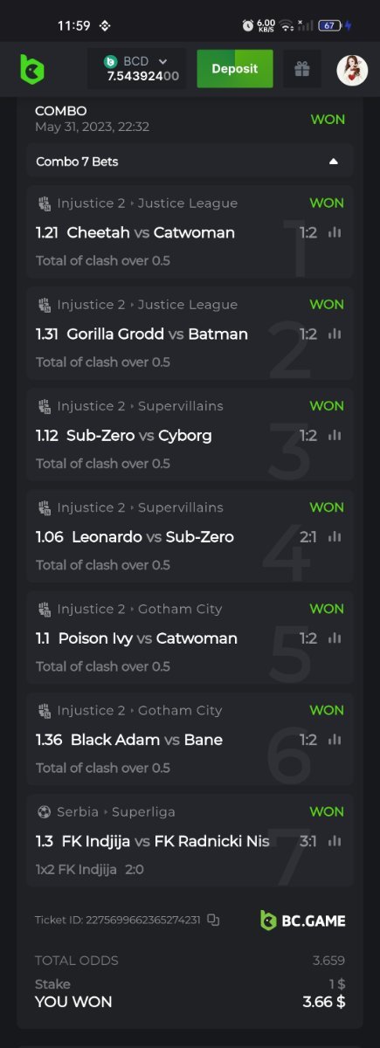Tap the Deposit button
The height and width of the screenshot is (1048, 380).
tap(235, 69)
